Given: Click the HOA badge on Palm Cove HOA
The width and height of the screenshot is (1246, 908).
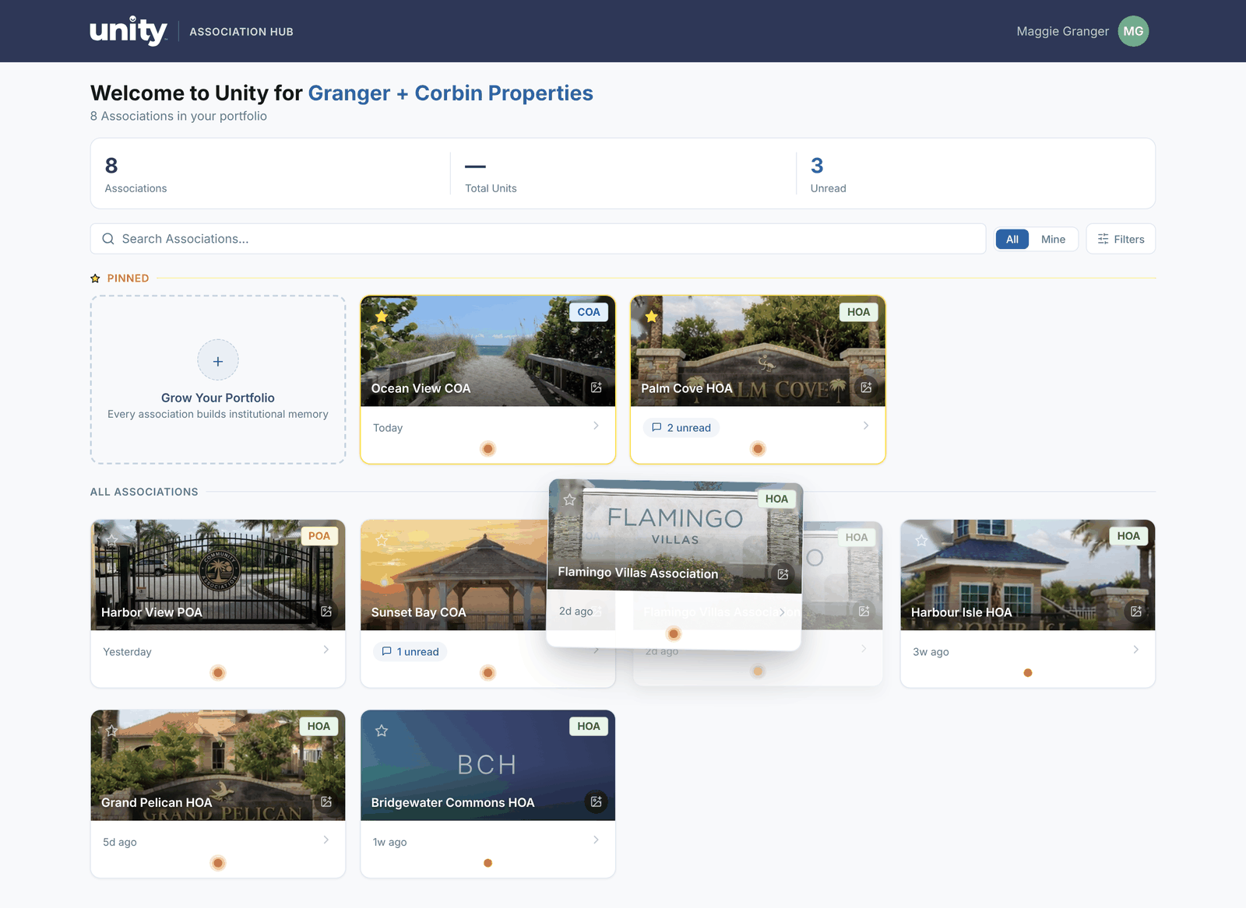Looking at the screenshot, I should pyautogui.click(x=858, y=312).
